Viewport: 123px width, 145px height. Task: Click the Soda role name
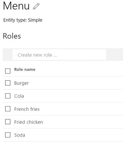pyautogui.click(x=20, y=135)
